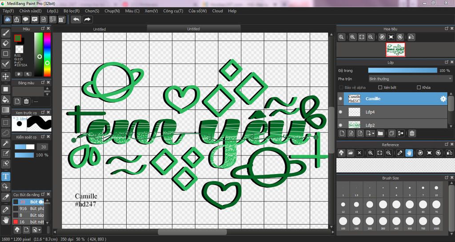Activate the Reference panel eyedropper

pyautogui.click(x=400, y=153)
